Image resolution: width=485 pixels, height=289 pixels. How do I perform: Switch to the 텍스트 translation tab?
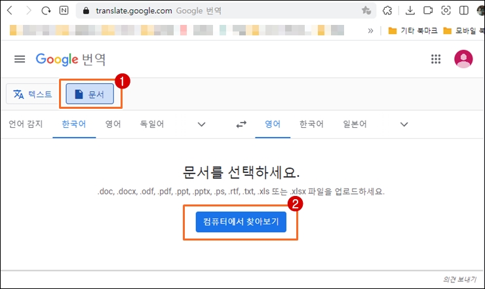point(33,94)
